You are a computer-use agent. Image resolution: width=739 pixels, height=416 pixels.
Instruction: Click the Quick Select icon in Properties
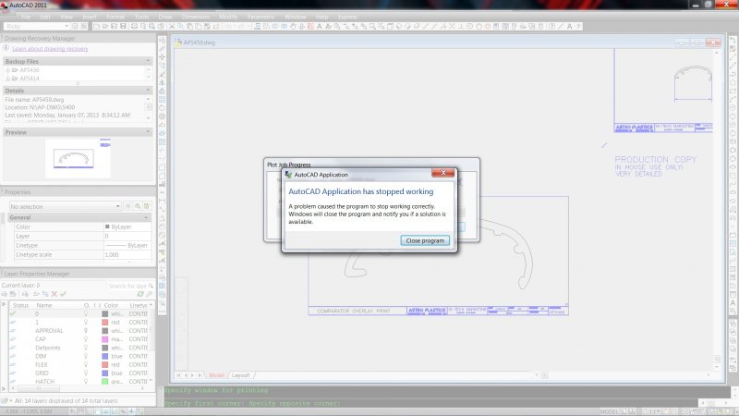(147, 206)
